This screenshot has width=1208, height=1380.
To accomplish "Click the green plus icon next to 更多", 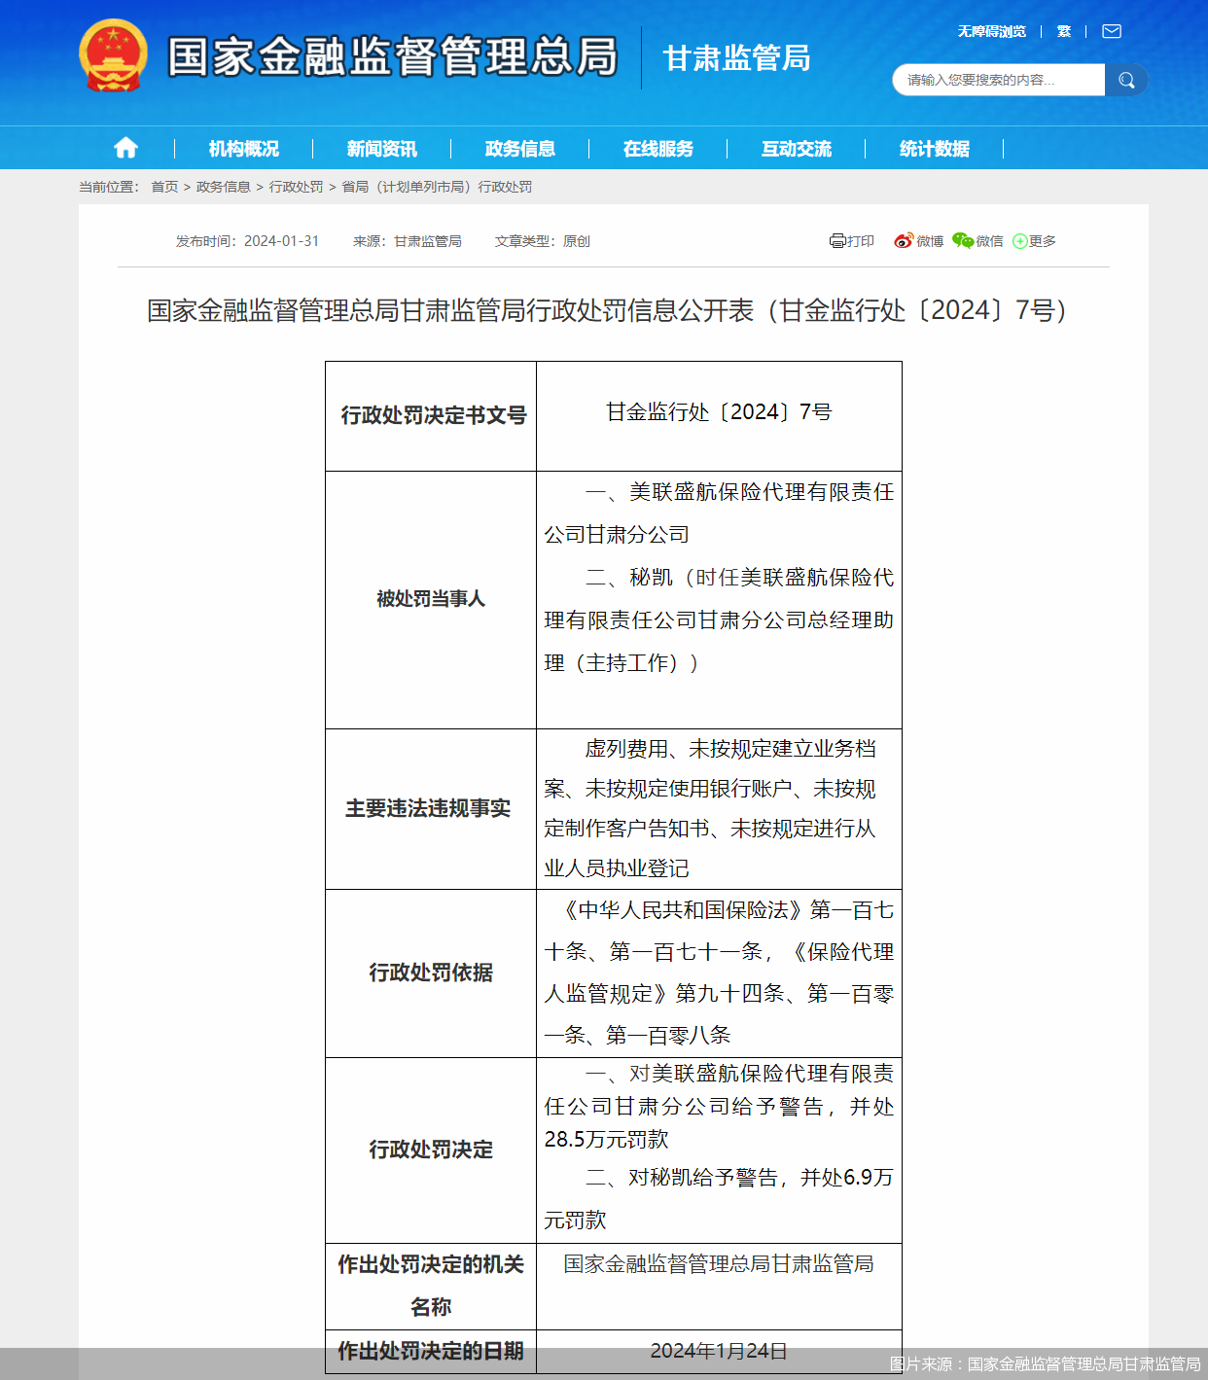I will click(x=1018, y=240).
